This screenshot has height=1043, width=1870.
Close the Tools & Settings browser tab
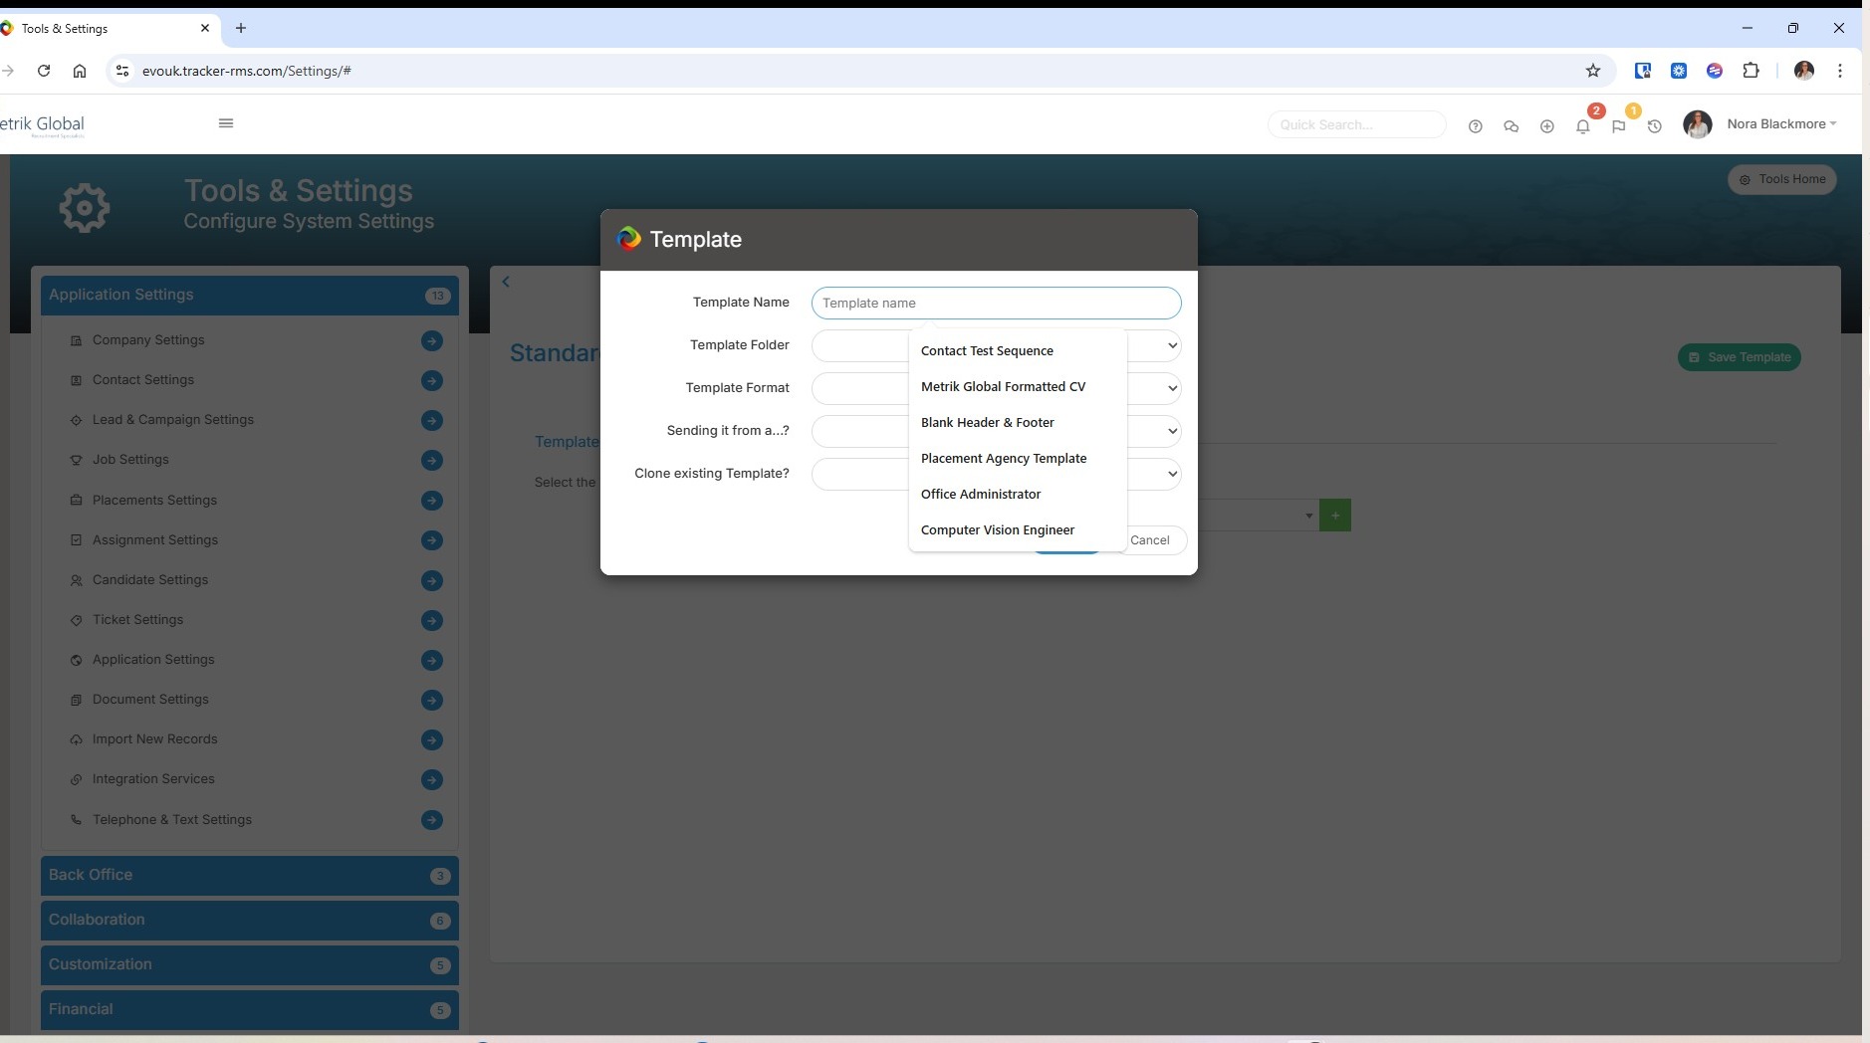(x=205, y=28)
